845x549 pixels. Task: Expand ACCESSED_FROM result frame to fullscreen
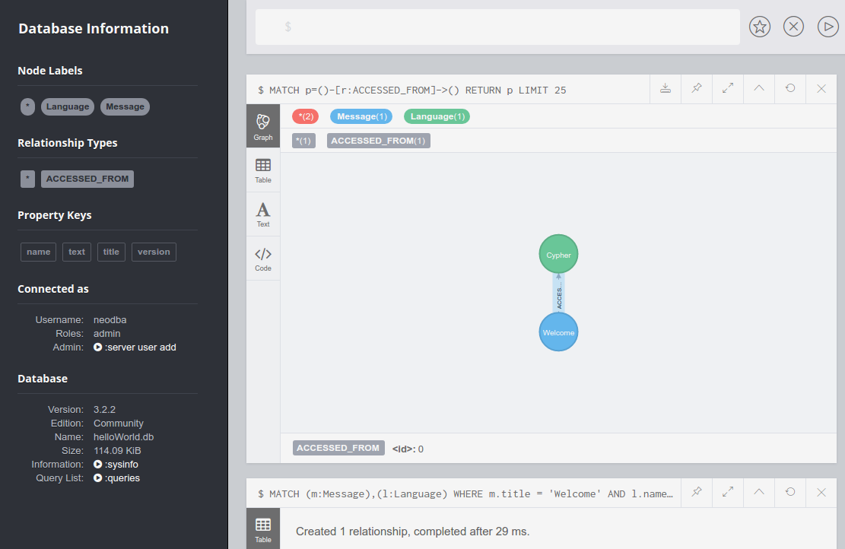pyautogui.click(x=728, y=88)
